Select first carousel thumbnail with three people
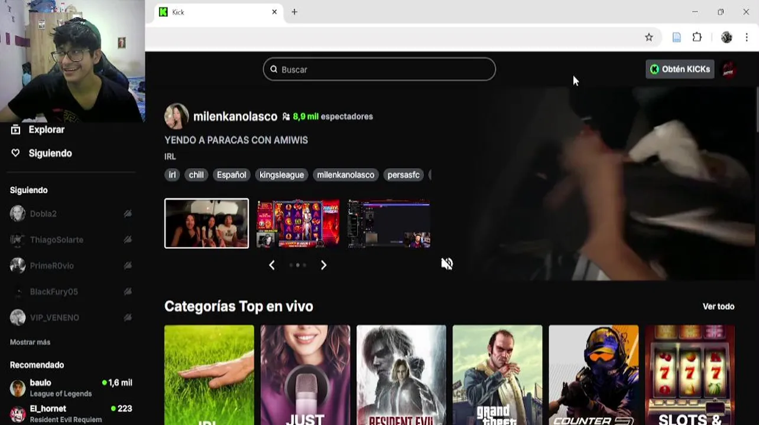759x425 pixels. [x=206, y=223]
